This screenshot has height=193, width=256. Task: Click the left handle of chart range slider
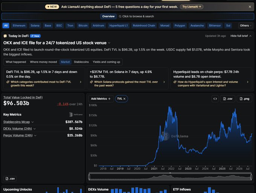89,177
